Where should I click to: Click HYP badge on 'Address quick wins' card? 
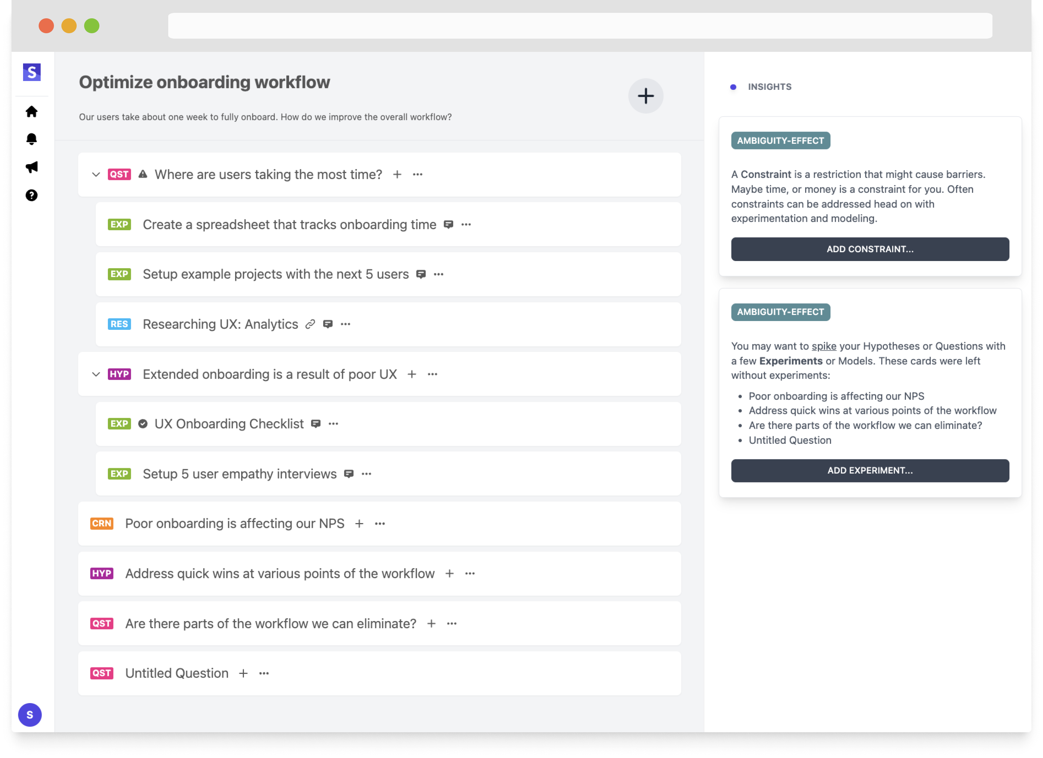click(x=102, y=574)
